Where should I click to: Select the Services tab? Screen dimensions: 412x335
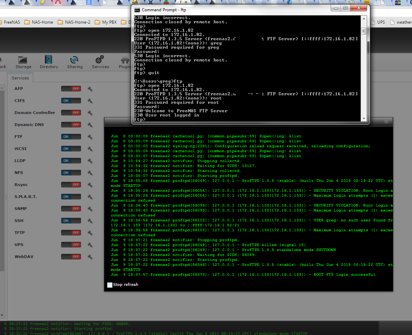pos(20,78)
